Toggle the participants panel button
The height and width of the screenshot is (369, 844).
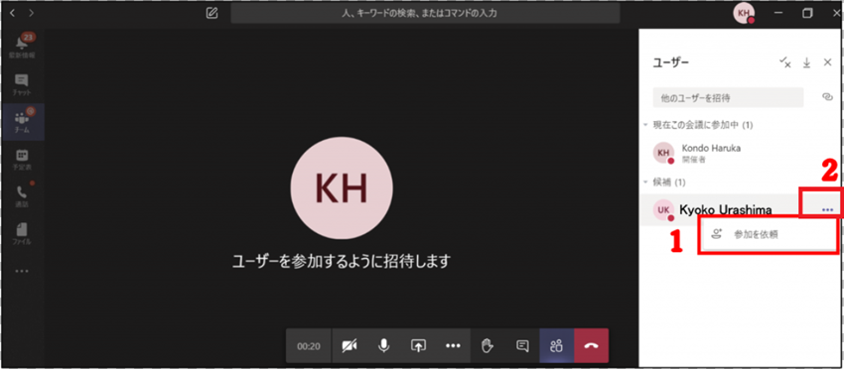point(557,346)
